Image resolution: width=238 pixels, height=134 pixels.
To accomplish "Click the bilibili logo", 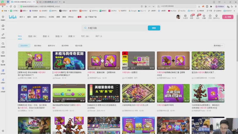I will click(12, 17).
